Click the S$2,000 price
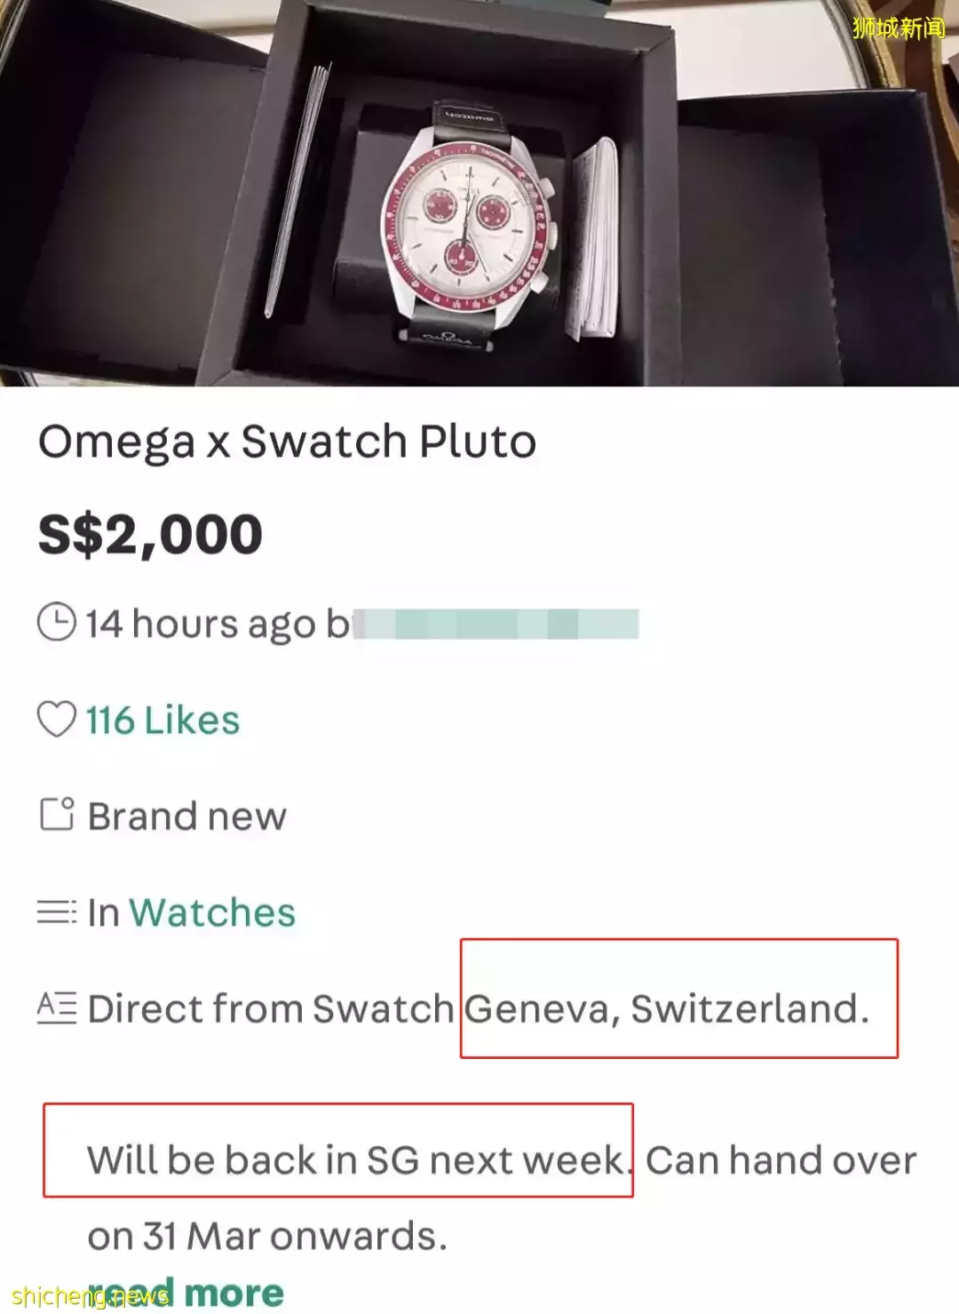This screenshot has width=959, height=1314. coord(150,535)
